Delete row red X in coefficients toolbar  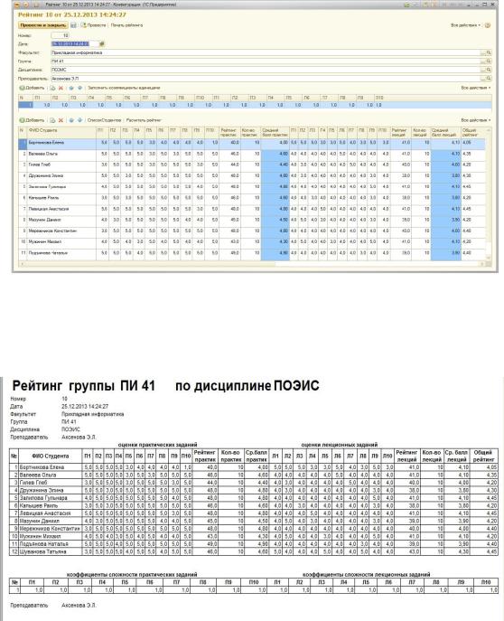(61, 88)
